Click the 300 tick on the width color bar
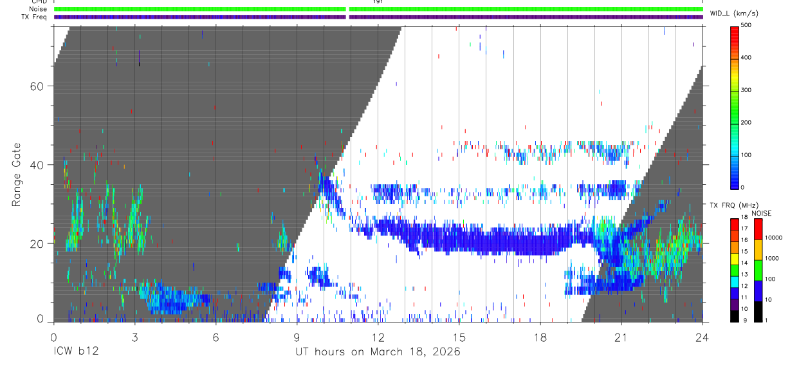 (747, 90)
